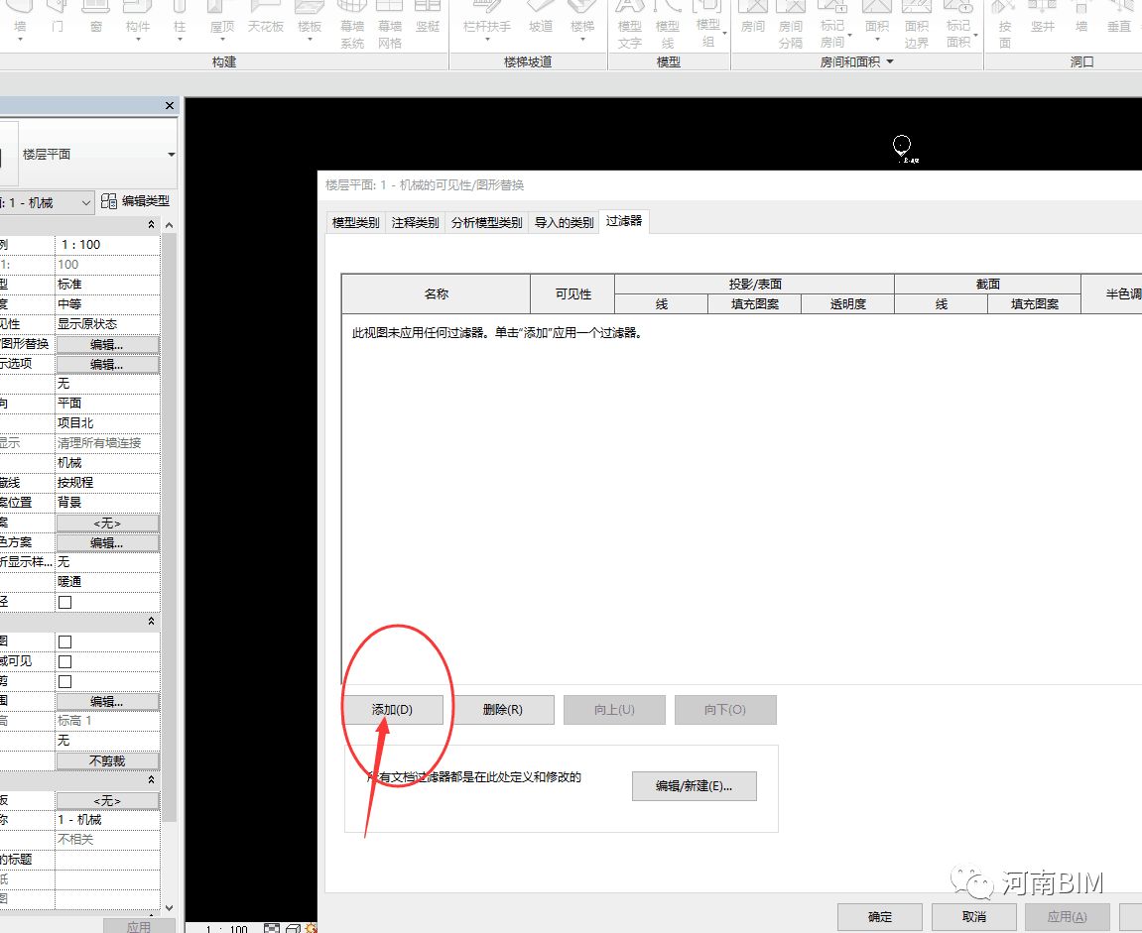The image size is (1142, 933).
Task: Click 确定 to confirm the dialog
Action: [x=880, y=917]
